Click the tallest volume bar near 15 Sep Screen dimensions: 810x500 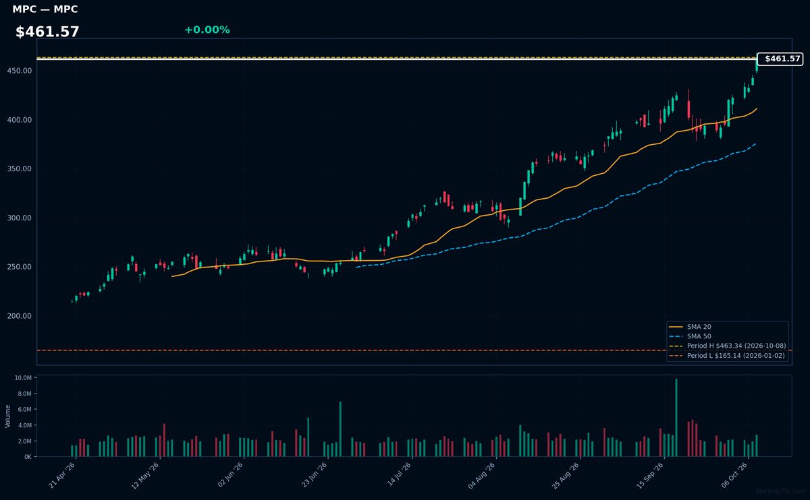tap(676, 418)
